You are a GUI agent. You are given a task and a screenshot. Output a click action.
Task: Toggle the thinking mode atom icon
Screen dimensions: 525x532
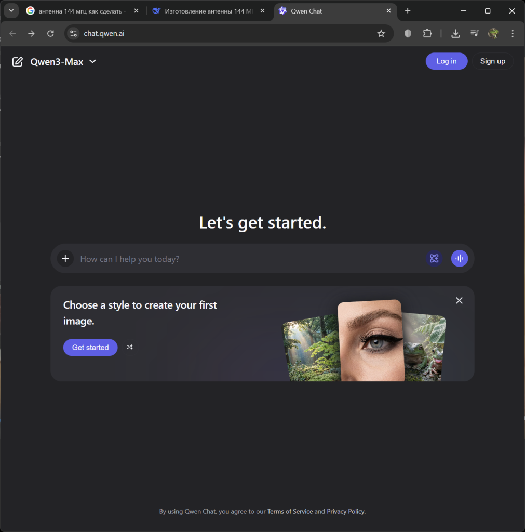pos(434,259)
